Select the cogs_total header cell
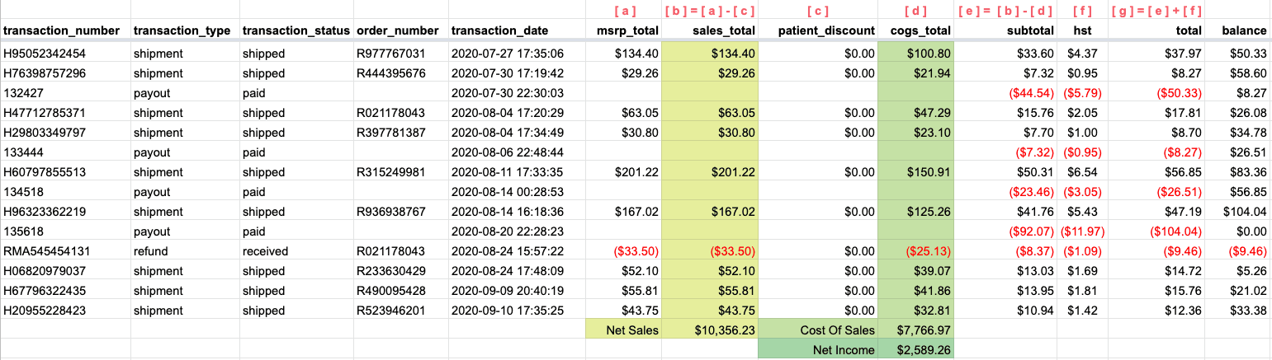The width and height of the screenshot is (1272, 360). click(916, 30)
